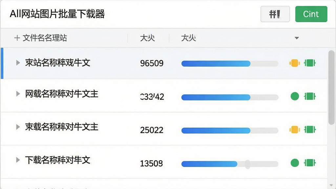Click the green circle status in the 033/42 row
Viewport: 336px width, 189px height.
click(x=295, y=96)
